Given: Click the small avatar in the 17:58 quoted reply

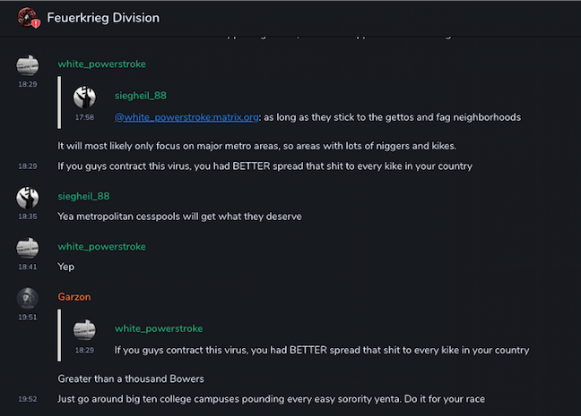Looking at the screenshot, I should (x=84, y=97).
